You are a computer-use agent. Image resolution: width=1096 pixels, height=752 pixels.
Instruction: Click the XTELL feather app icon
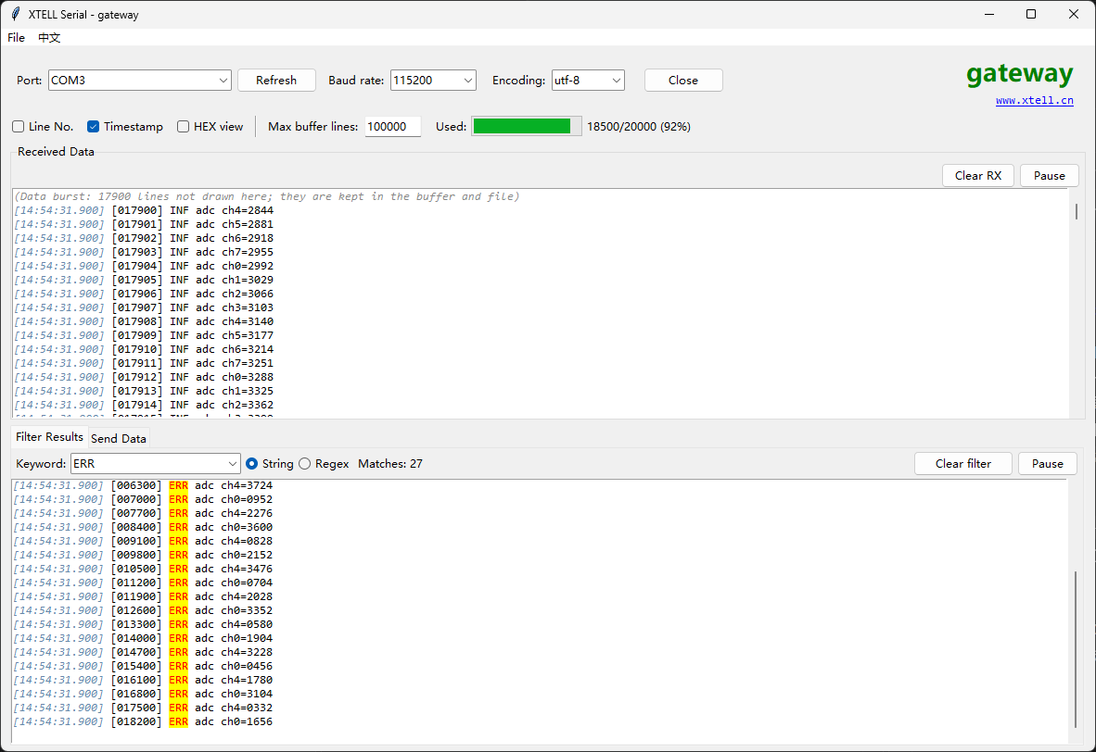click(x=16, y=14)
